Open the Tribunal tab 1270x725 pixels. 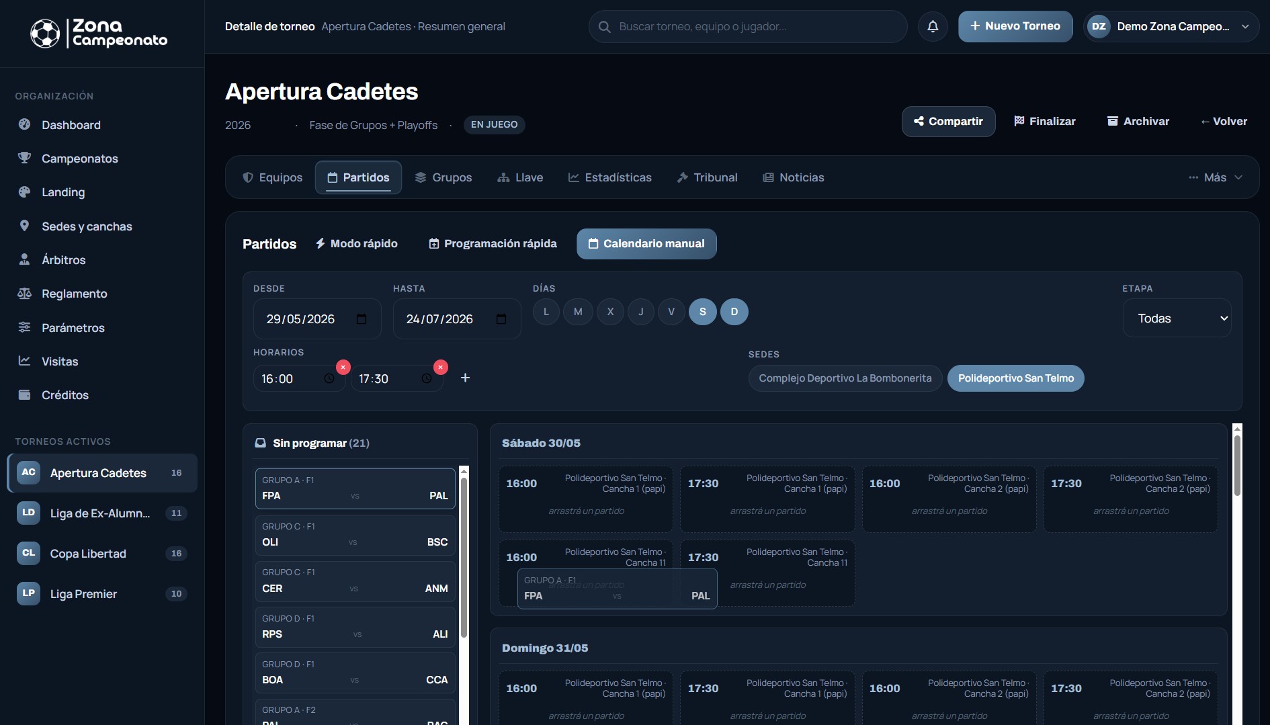click(707, 177)
